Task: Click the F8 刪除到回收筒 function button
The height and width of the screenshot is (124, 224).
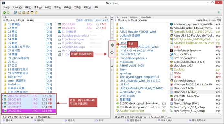Action: tap(197, 120)
